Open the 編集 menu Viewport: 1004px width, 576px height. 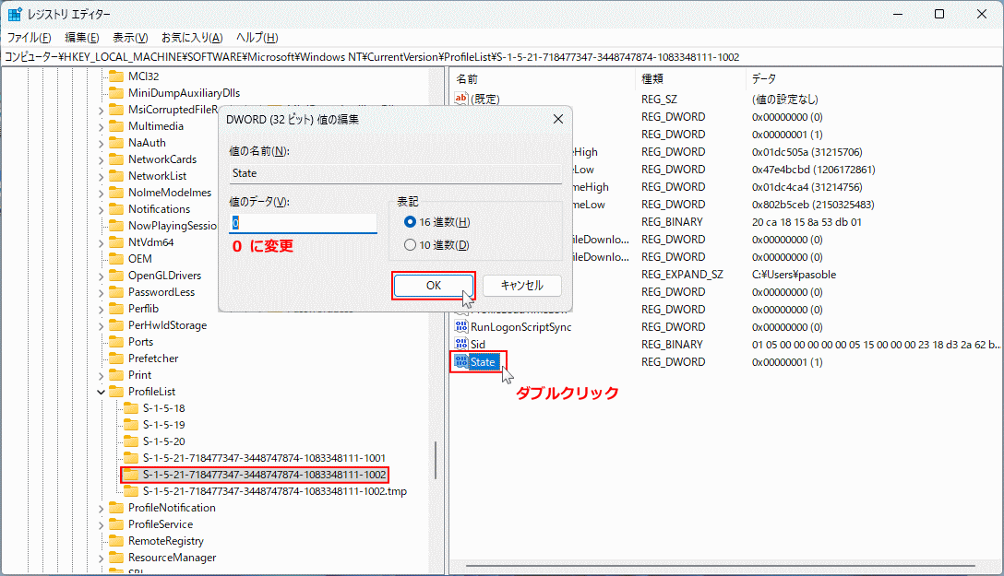pyautogui.click(x=80, y=37)
